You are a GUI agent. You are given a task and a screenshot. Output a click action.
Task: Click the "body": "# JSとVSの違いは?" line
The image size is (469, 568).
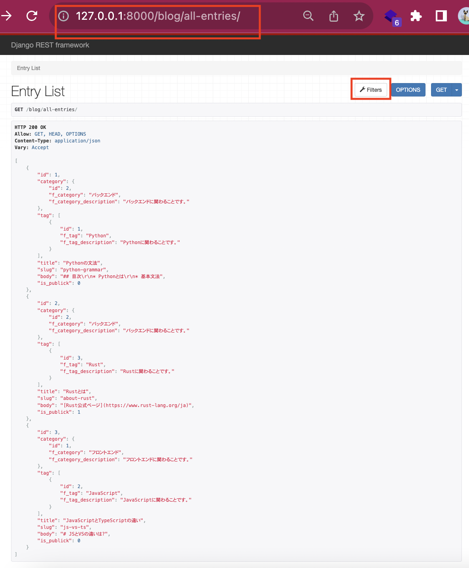74,534
